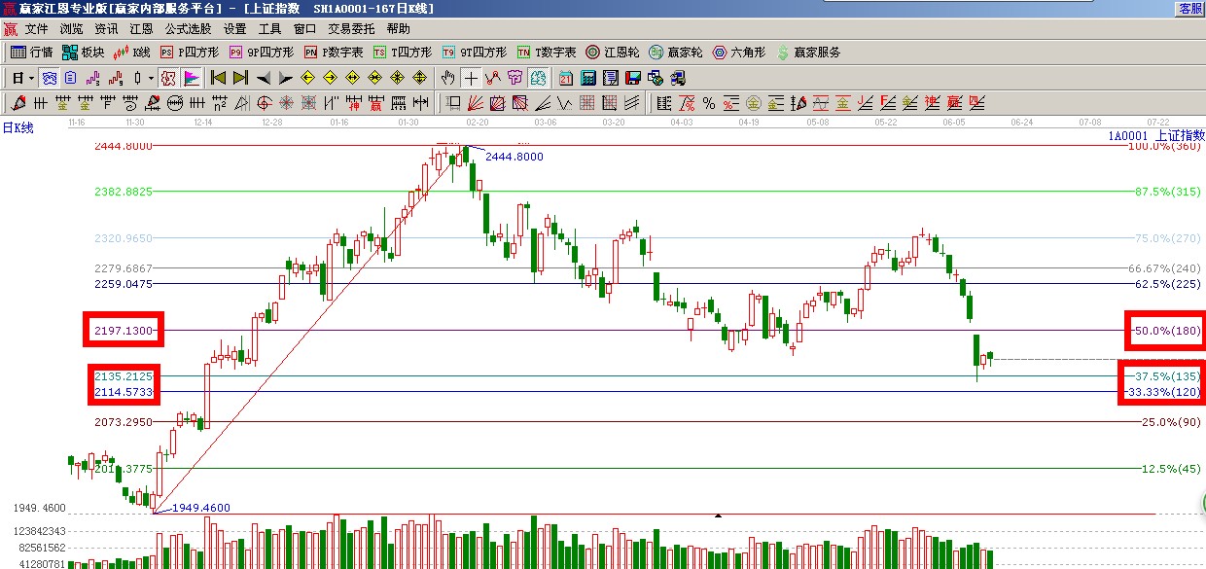The image size is (1206, 569).
Task: Expand the candlestick style dropdown arrow
Action: point(150,78)
